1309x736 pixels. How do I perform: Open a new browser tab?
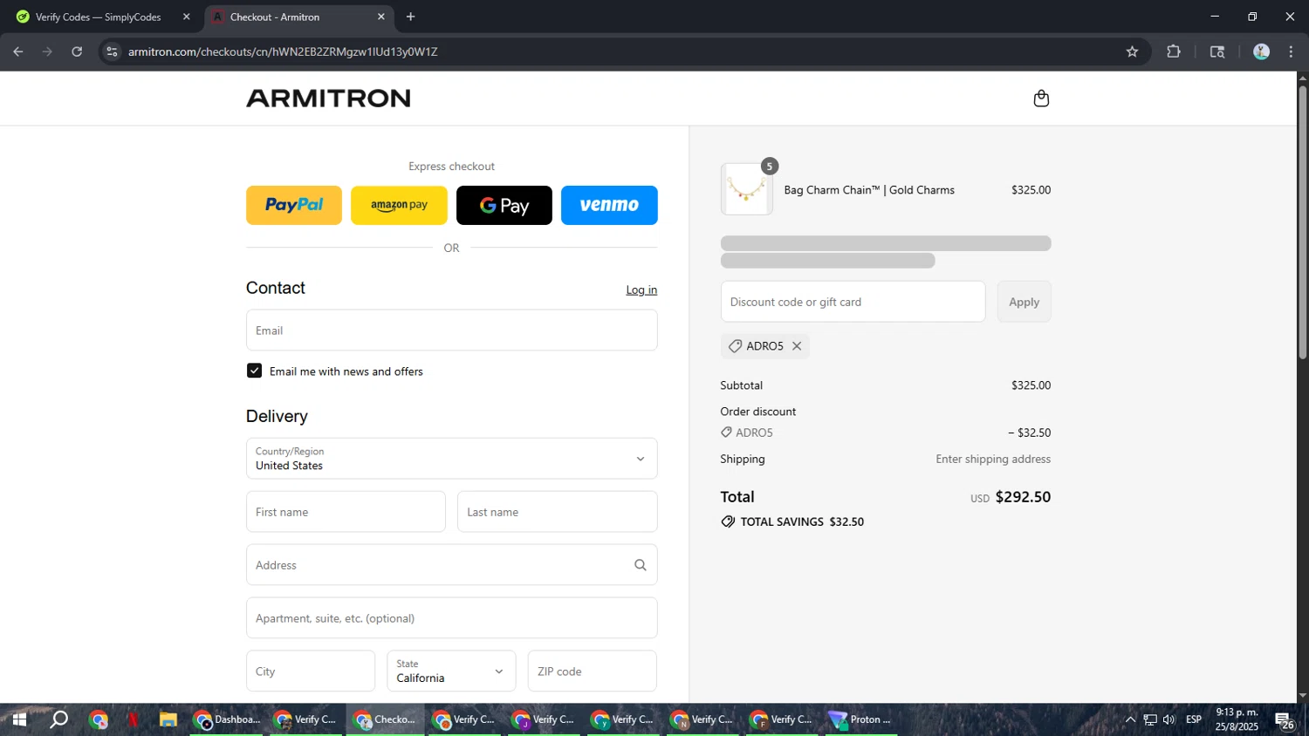coord(410,17)
